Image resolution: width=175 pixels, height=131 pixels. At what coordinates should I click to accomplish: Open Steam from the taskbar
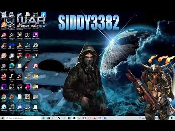click(x=59, y=118)
